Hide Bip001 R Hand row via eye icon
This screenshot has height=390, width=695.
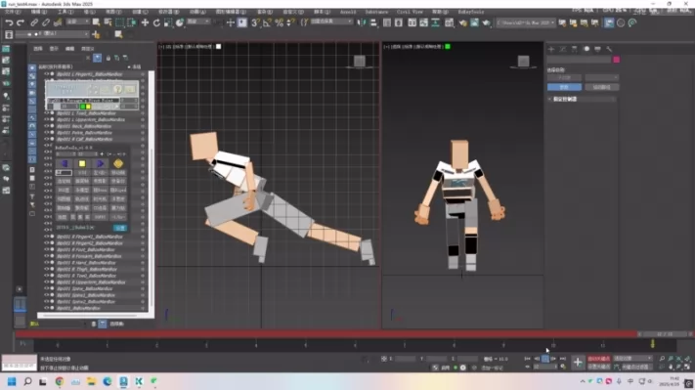(x=46, y=262)
